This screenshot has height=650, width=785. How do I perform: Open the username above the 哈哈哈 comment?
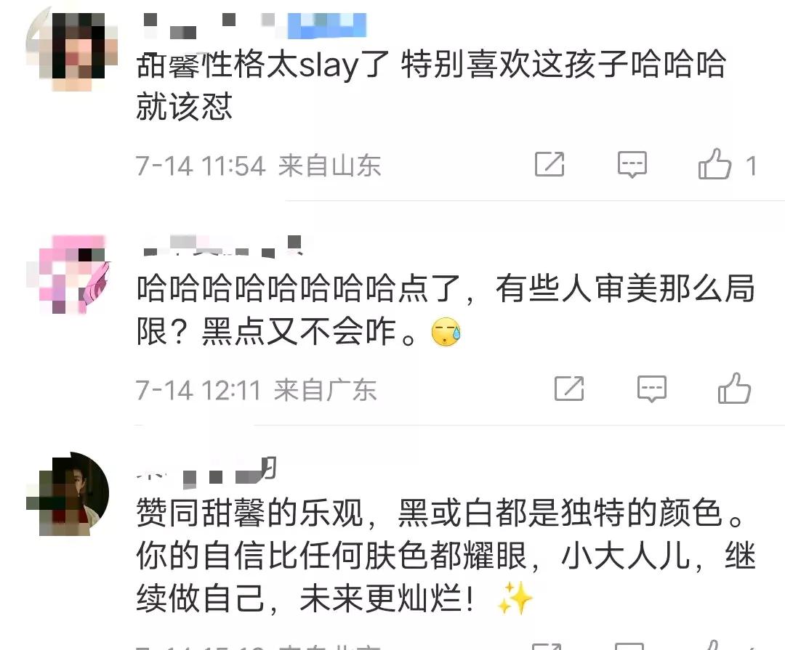(x=223, y=246)
